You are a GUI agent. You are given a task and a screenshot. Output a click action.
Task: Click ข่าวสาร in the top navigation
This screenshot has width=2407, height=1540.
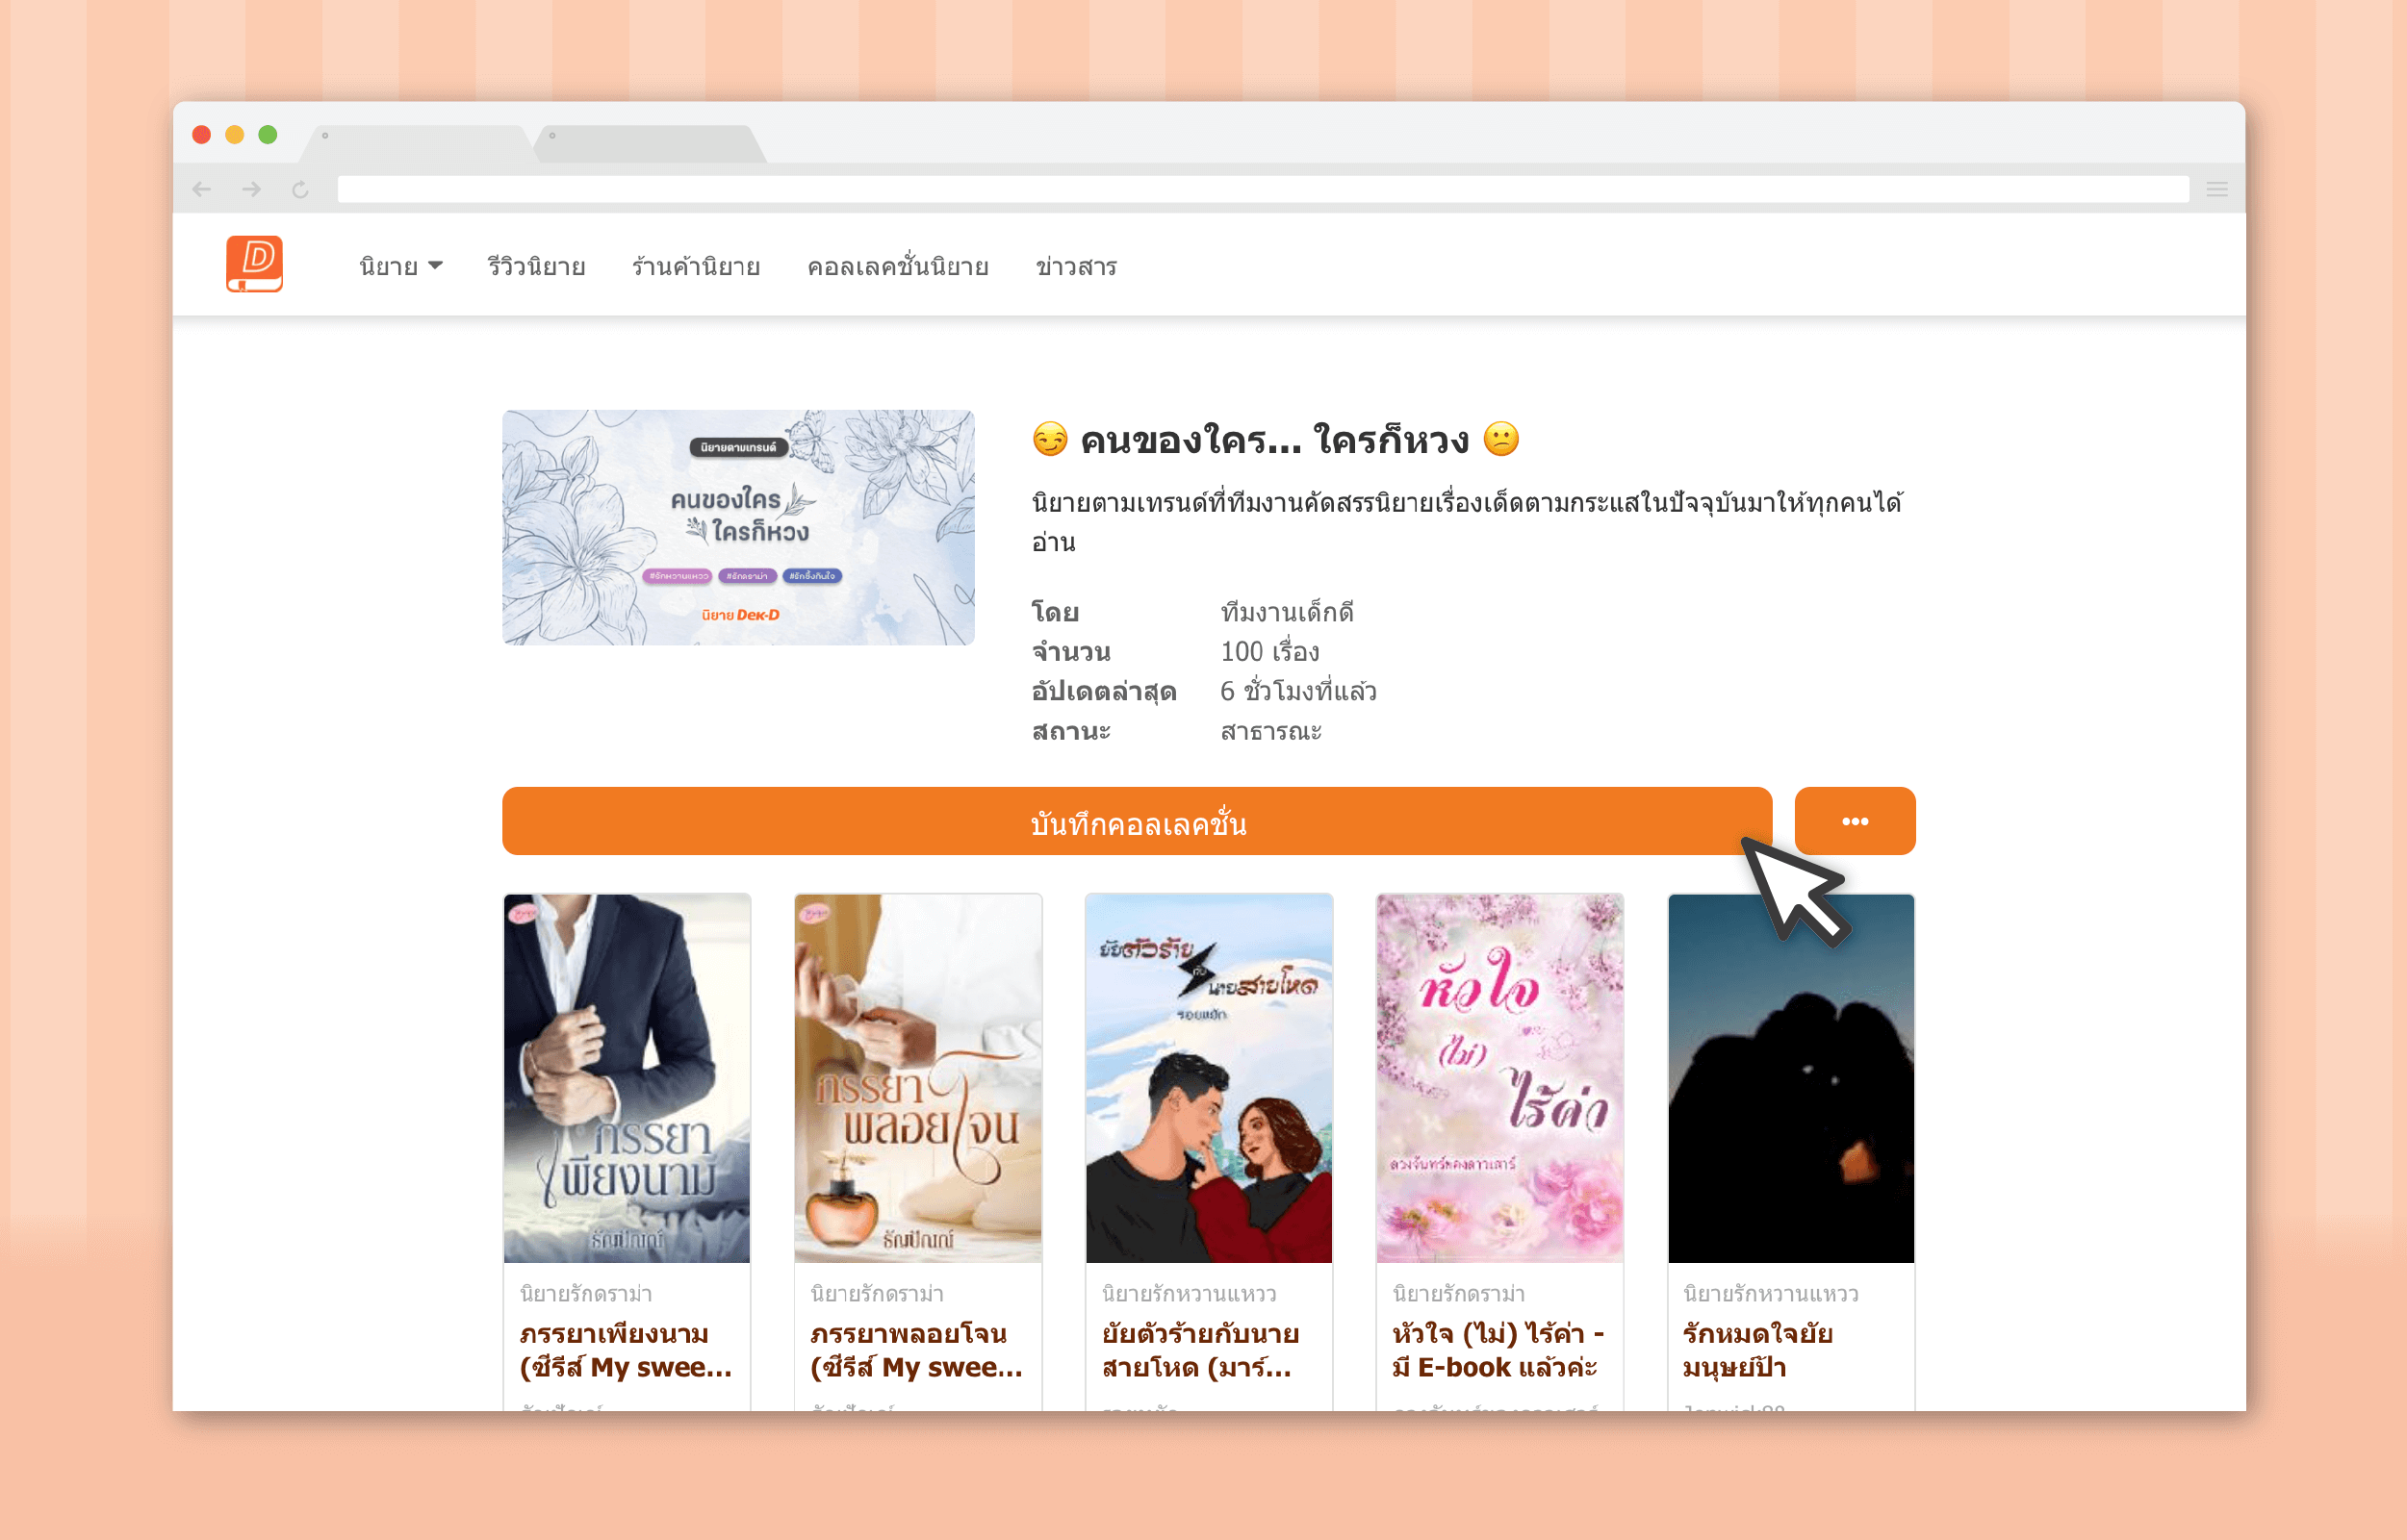1075,267
